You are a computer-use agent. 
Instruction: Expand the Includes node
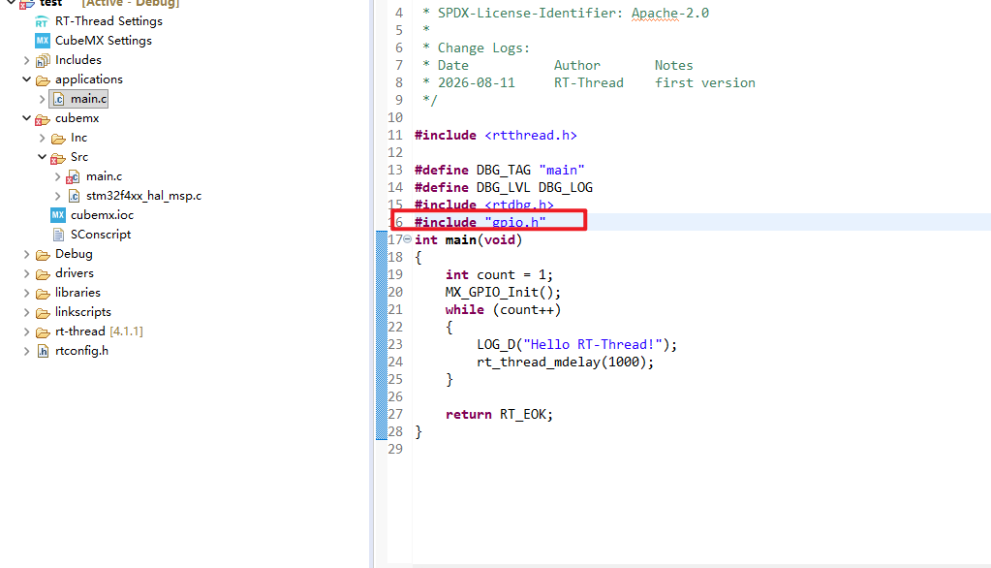tap(26, 60)
